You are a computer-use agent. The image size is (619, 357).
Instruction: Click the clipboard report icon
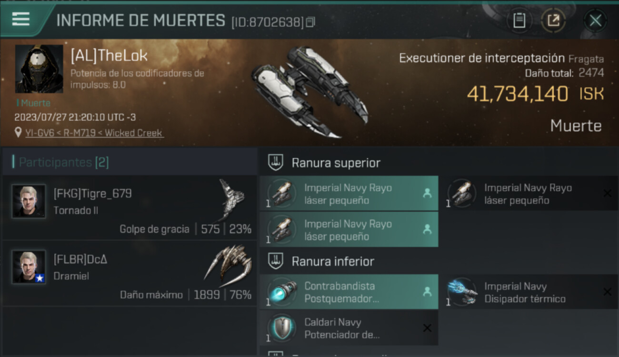[x=519, y=20]
